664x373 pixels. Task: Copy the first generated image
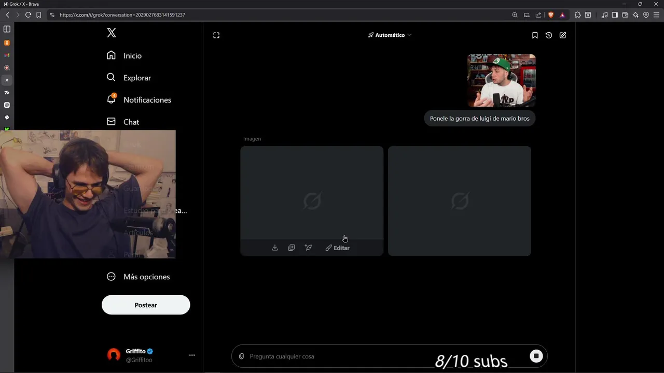point(292,248)
